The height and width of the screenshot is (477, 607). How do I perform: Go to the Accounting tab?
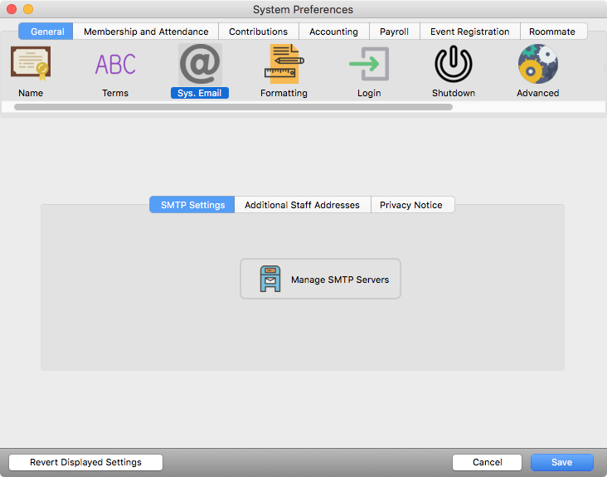click(x=333, y=32)
